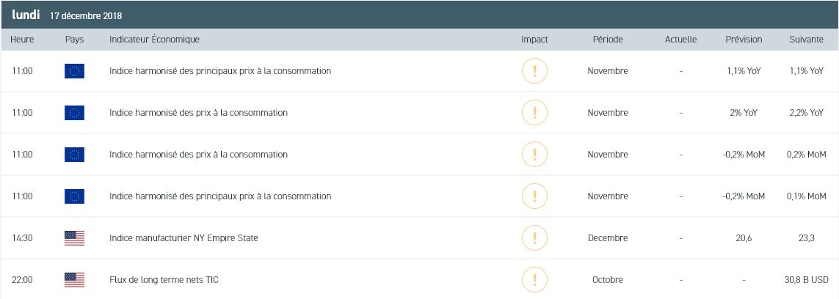Click the lundi 17 décembre 2018 header
Screen dimensions: 839x299
pyautogui.click(x=67, y=15)
